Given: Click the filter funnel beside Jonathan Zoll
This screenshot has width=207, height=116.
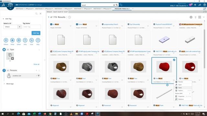Looking at the screenshot, I should (39, 76).
